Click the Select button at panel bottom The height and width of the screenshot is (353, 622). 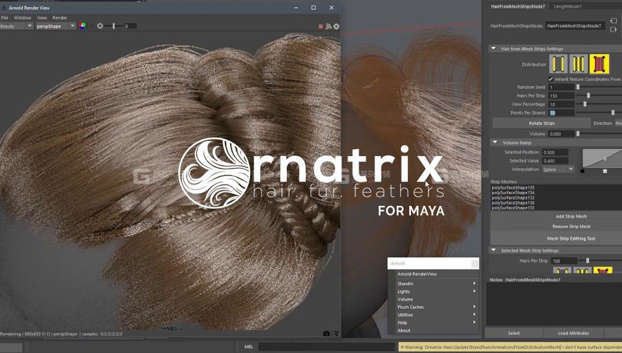coord(513,333)
